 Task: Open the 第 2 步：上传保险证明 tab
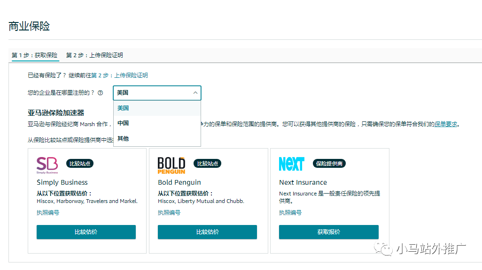(94, 55)
